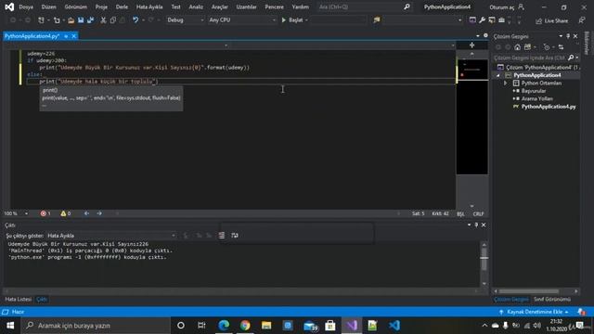Collapse the PythonApplication4 project node

point(498,75)
